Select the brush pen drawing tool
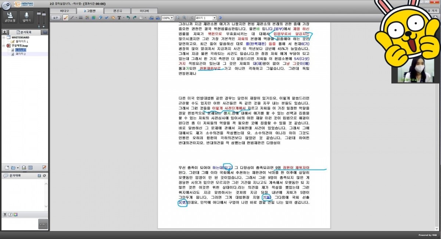The width and height of the screenshot is (441, 239). [x=65, y=18]
